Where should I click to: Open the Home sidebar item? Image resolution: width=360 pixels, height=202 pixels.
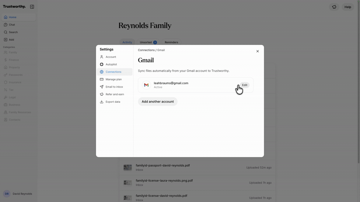click(19, 17)
